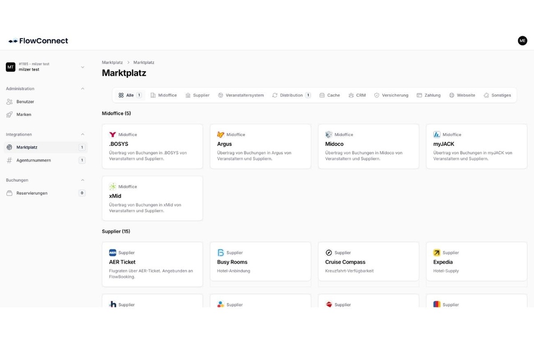
Task: Click the Expedia arrow logo icon
Action: 437,253
